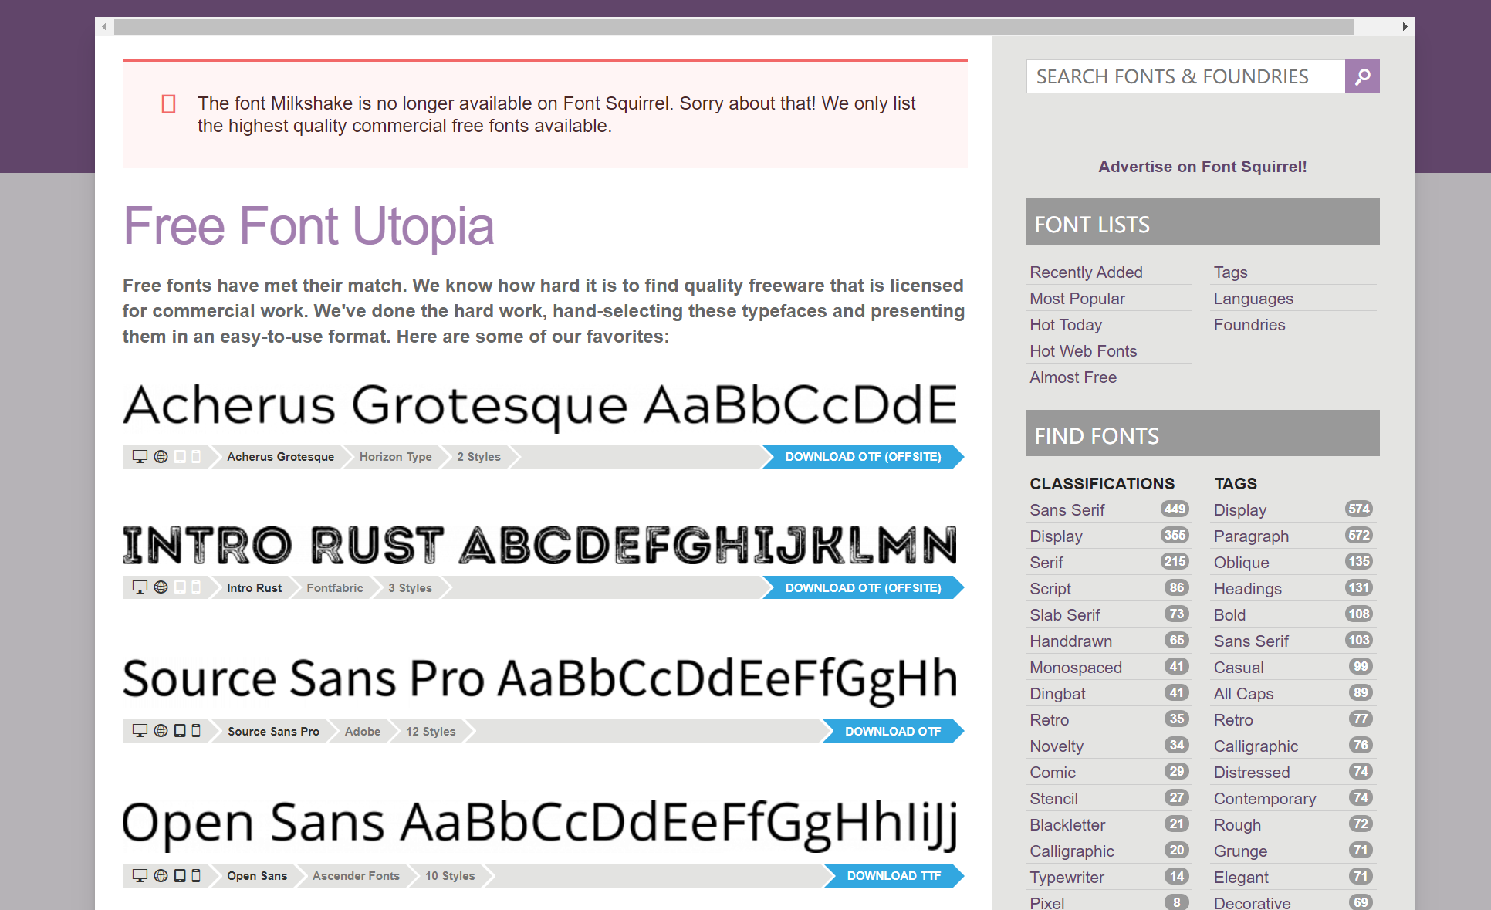Viewport: 1491px width, 910px height.
Task: Open the Advertise on Font Squirrel link
Action: tap(1202, 167)
